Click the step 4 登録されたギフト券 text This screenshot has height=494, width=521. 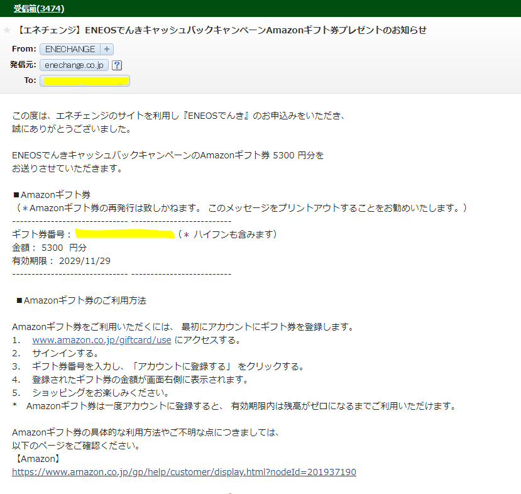(140, 380)
